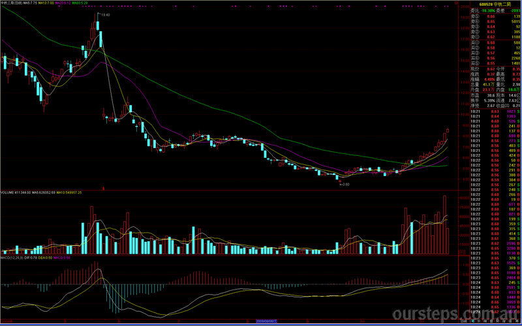This screenshot has height=326, width=522.
Task: Click the tallest volume bar near right edge
Action: tap(444, 225)
